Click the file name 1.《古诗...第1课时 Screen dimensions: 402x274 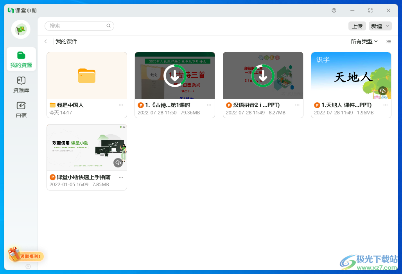167,105
